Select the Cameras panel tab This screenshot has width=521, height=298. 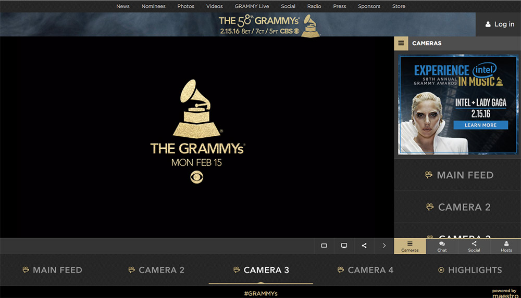(x=410, y=246)
